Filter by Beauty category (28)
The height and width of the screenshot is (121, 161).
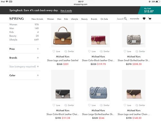[x=24, y=36]
